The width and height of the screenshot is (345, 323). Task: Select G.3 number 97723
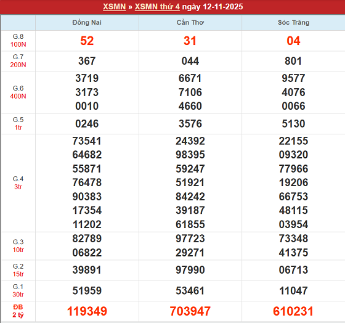click(x=190, y=239)
